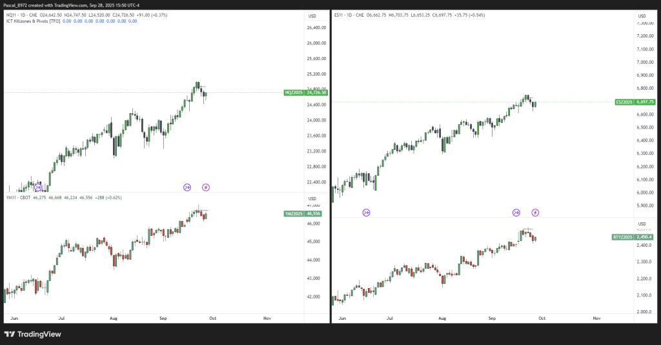Image resolution: width=661 pixels, height=345 pixels.
Task: Select September rollover marker on ES chart
Action: (516, 212)
